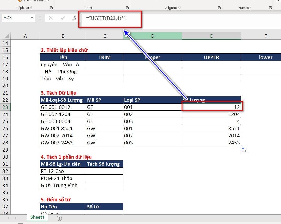Switch to the Sheet1 tab
281x224 pixels.
pyautogui.click(x=37, y=217)
